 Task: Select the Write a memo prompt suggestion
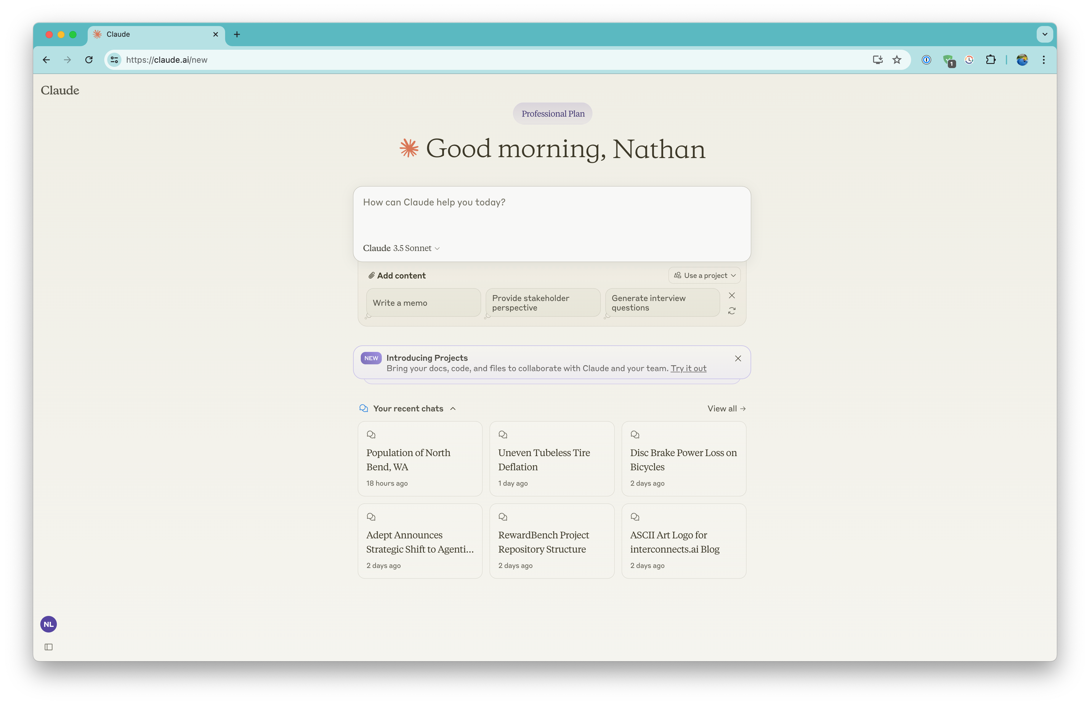click(x=423, y=302)
